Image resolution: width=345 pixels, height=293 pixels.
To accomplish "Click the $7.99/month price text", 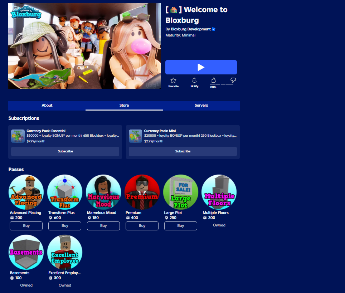I will [36, 141].
